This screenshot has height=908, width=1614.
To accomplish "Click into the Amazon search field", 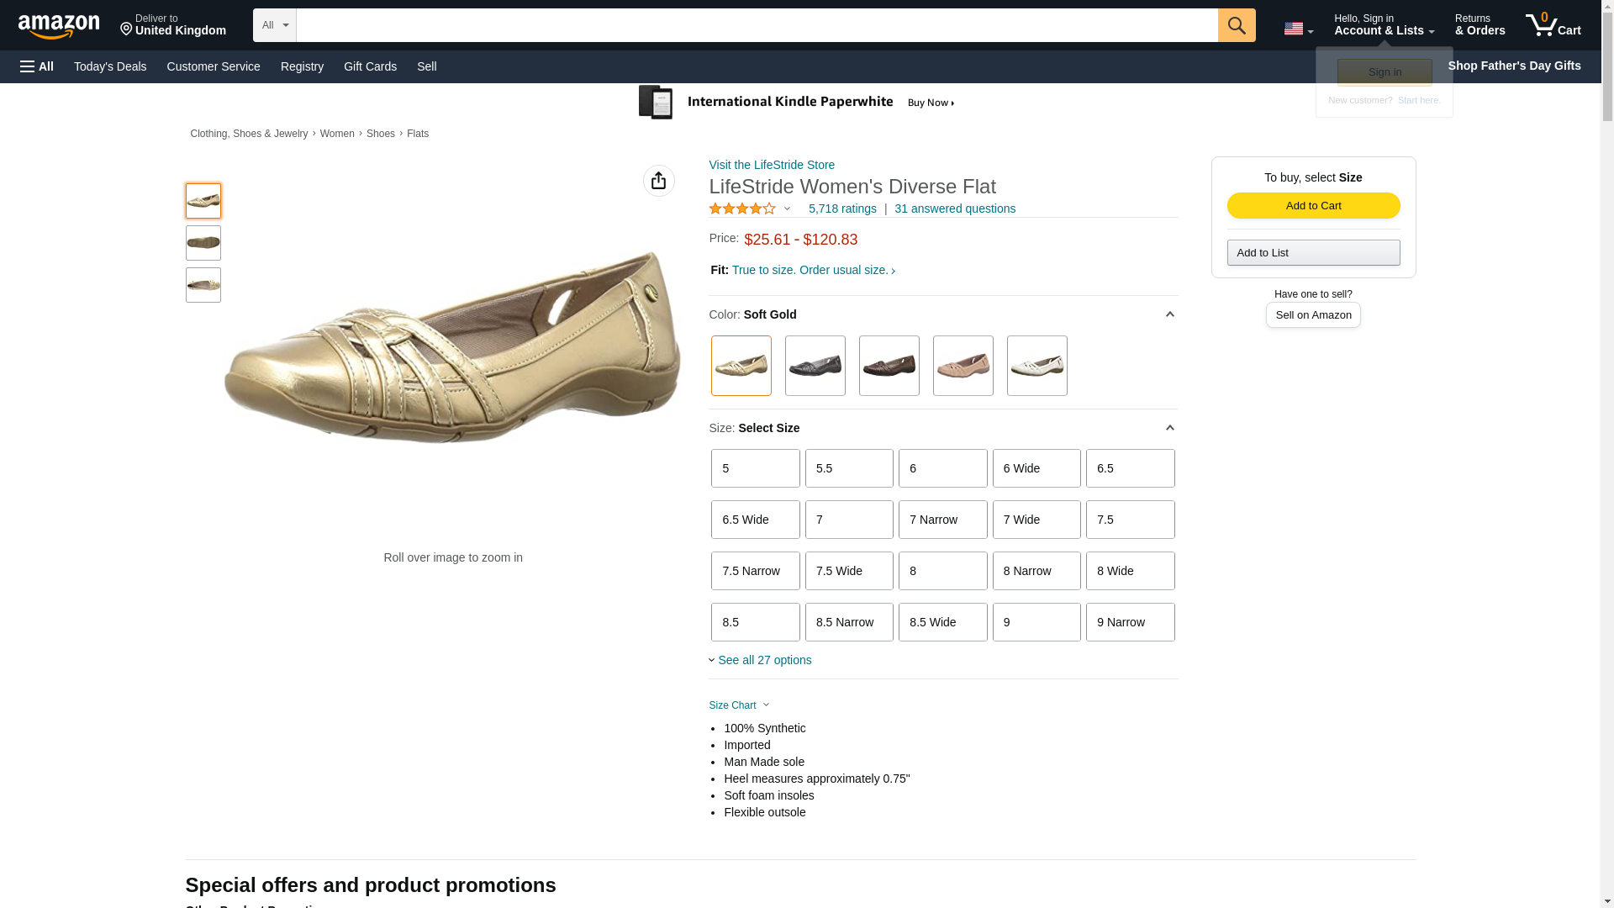I will [x=757, y=25].
